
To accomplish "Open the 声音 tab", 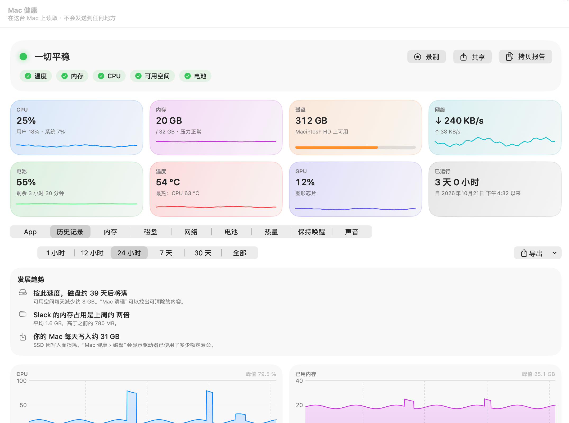I will [352, 232].
